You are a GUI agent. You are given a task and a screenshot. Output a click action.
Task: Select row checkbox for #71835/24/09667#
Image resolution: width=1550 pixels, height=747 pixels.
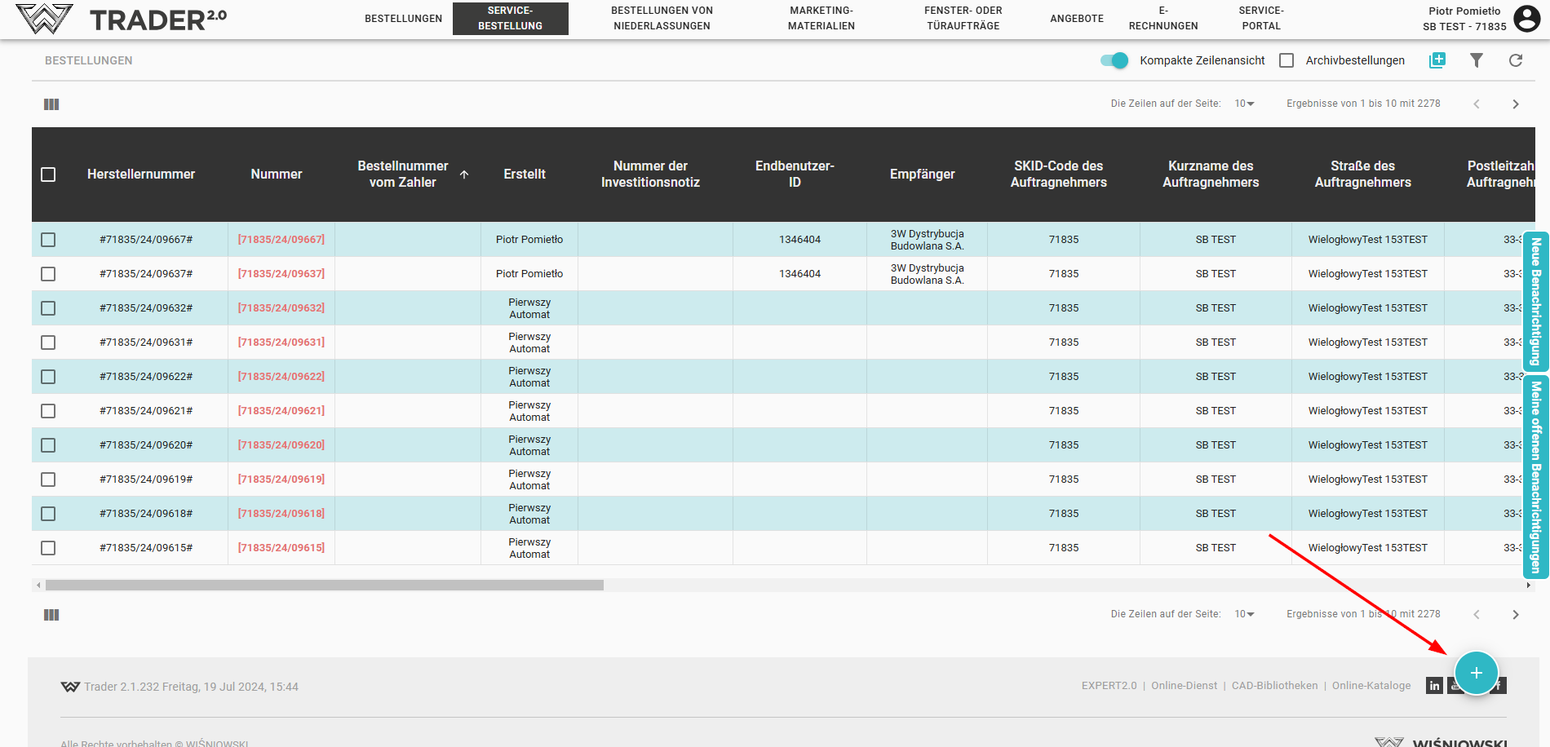[48, 240]
